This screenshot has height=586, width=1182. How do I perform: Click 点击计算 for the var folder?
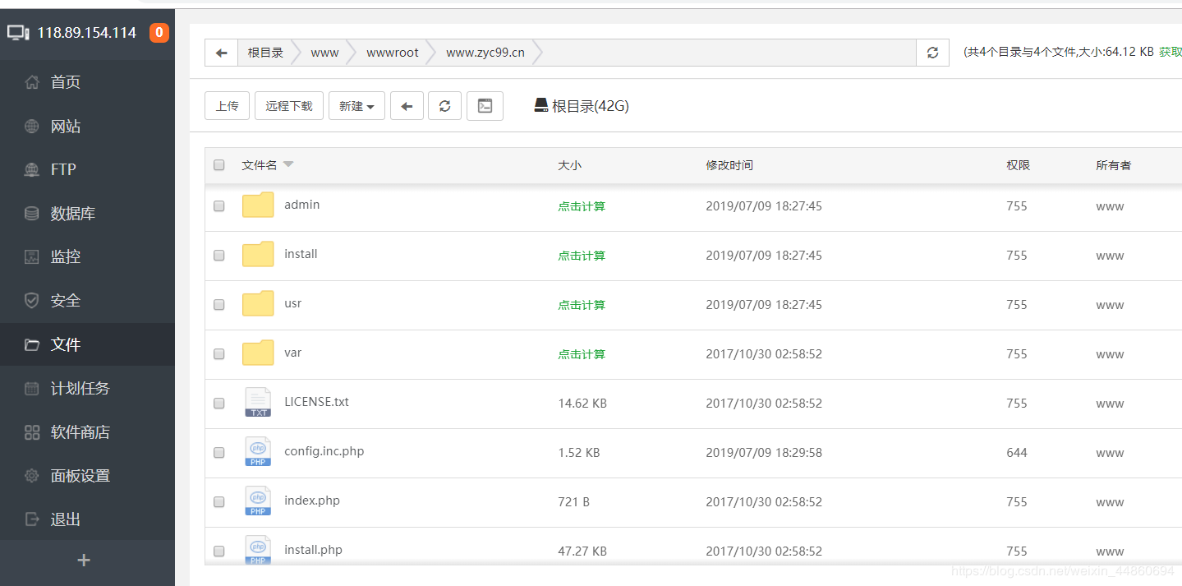coord(582,354)
